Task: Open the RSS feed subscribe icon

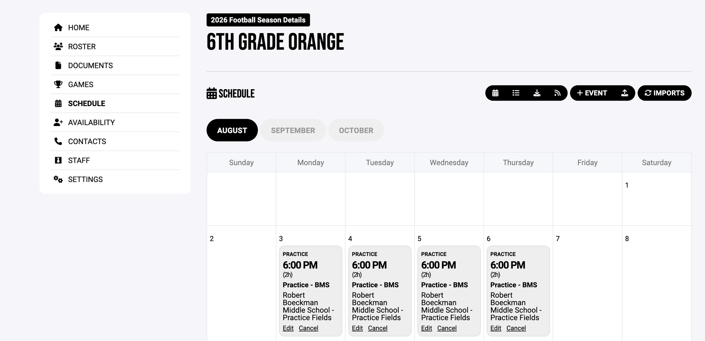Action: [x=557, y=93]
